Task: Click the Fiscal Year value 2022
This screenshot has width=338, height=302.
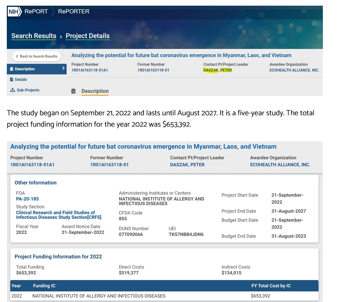Action: (21, 232)
